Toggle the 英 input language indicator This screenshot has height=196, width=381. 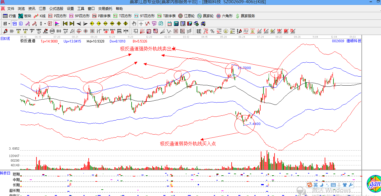315,185
